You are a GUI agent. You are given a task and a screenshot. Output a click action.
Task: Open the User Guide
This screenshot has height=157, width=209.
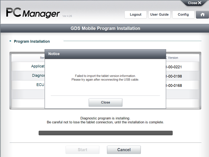coord(159,15)
